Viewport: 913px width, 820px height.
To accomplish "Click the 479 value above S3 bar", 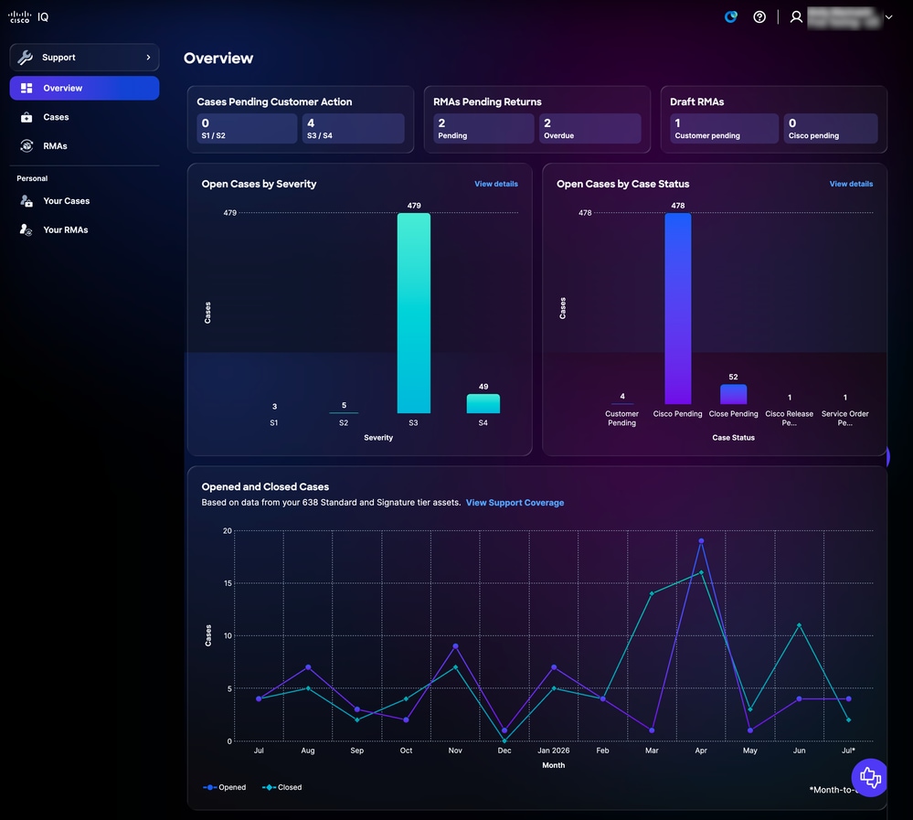I will point(414,206).
